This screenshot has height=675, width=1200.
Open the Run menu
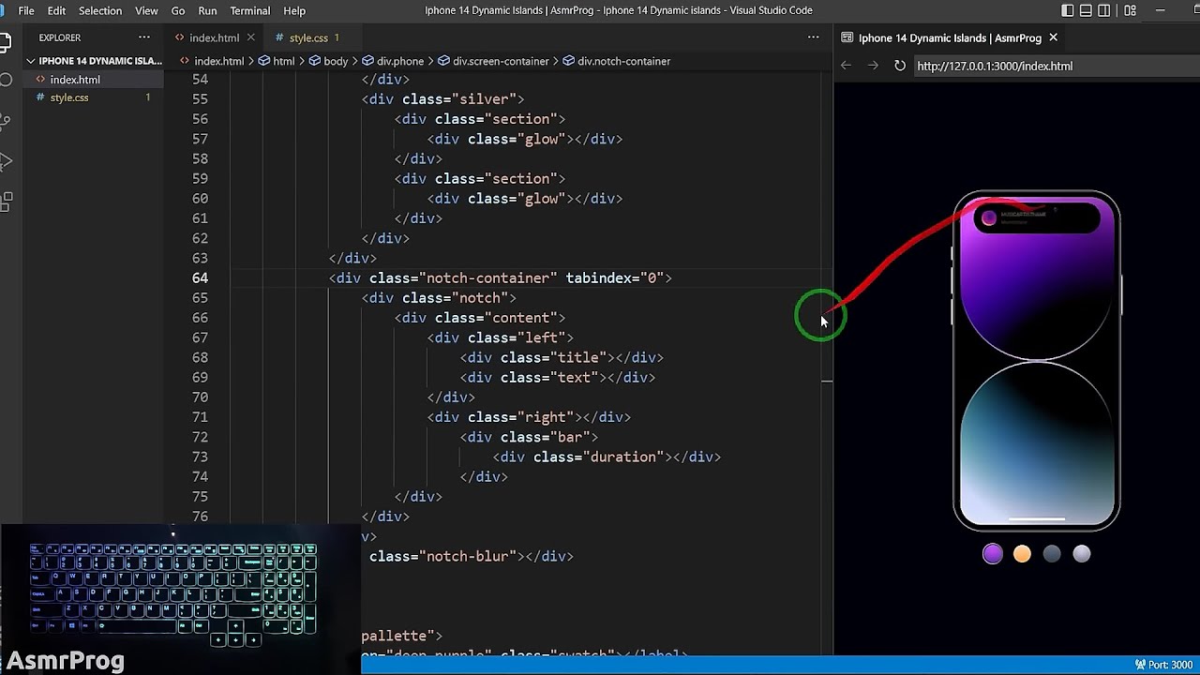[207, 10]
